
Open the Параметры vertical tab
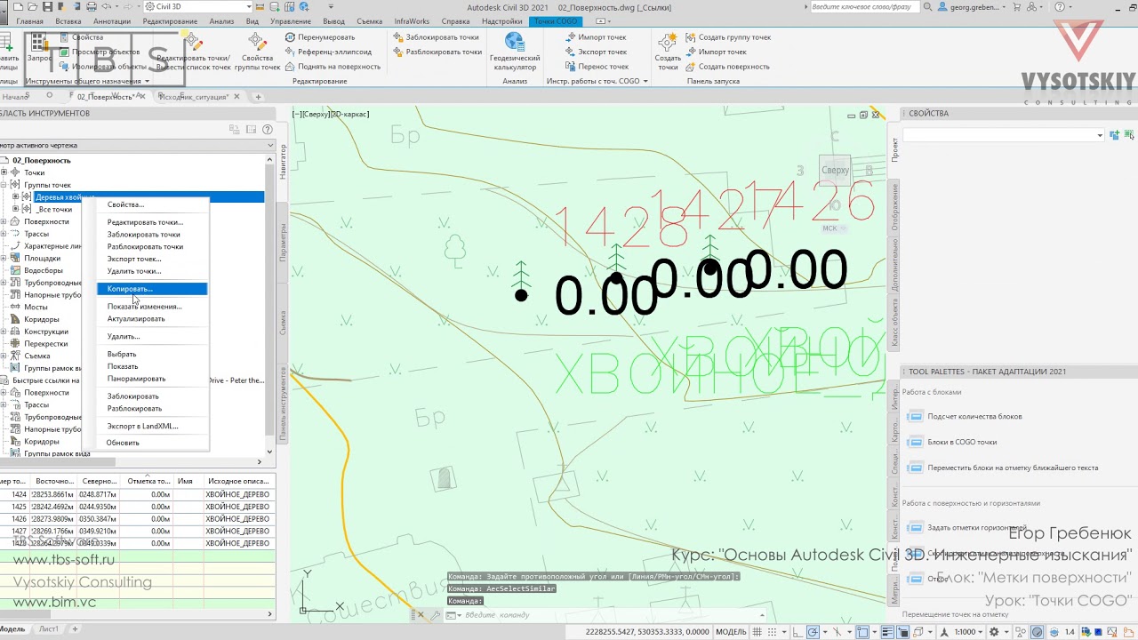pos(284,241)
